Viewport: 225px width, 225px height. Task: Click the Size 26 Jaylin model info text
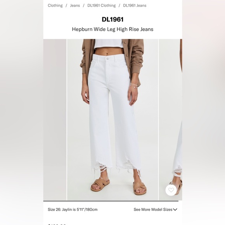[73, 209]
